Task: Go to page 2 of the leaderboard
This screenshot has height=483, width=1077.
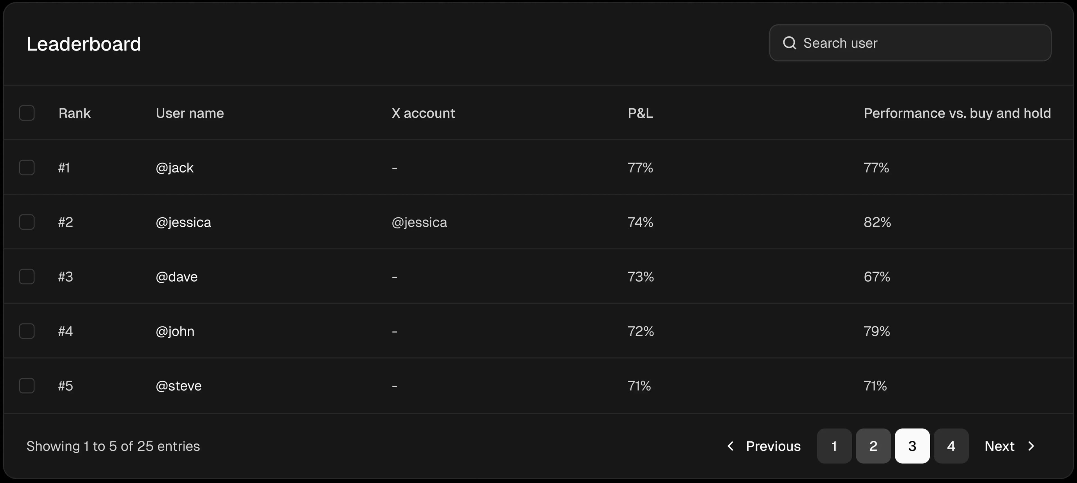Action: click(873, 446)
